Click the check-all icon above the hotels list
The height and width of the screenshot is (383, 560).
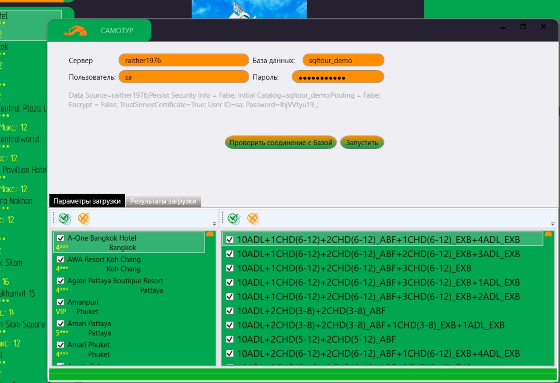65,219
